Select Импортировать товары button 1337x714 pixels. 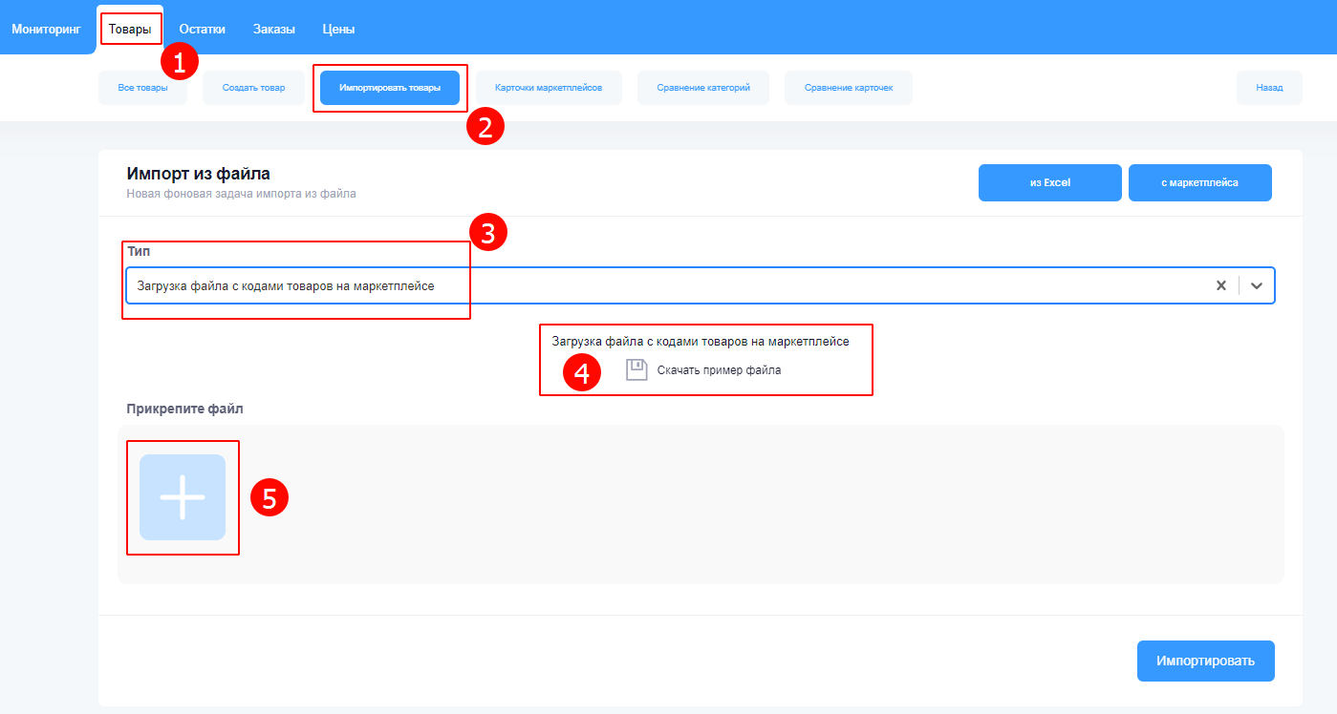coord(390,88)
